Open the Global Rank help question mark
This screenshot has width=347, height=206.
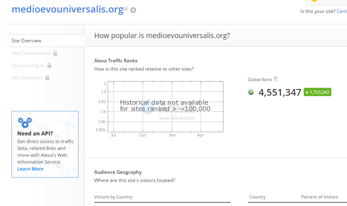coord(276,79)
